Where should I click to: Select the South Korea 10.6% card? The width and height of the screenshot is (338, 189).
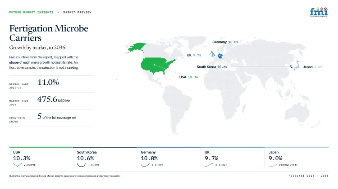coord(105,158)
